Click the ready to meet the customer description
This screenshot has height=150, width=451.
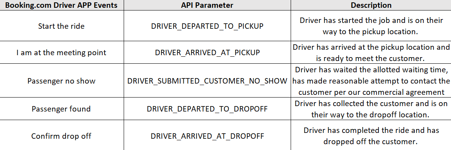tap(371, 53)
